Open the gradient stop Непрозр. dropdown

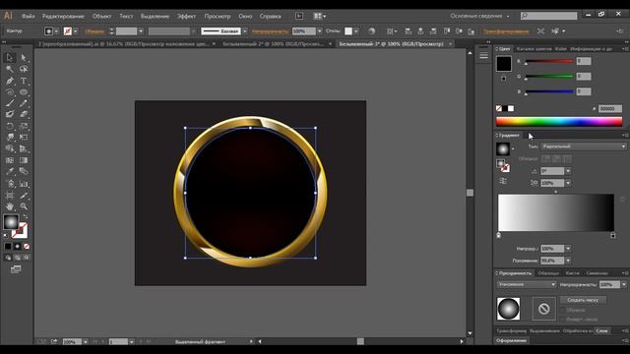[x=568, y=249]
